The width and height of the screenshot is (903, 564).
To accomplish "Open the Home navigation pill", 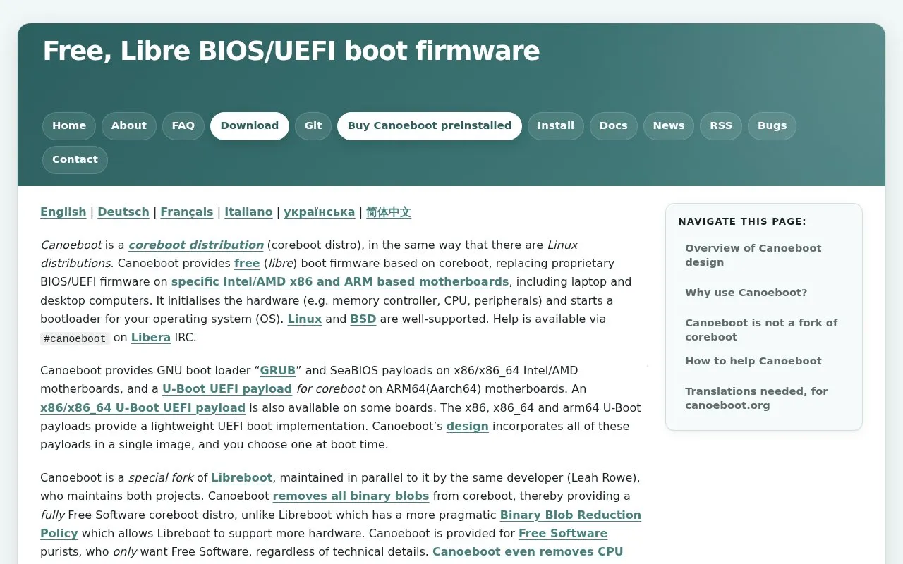I will coord(69,126).
